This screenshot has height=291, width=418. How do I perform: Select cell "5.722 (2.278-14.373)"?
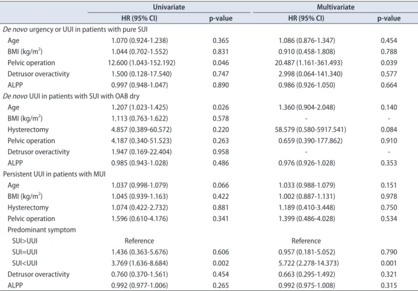point(309,264)
